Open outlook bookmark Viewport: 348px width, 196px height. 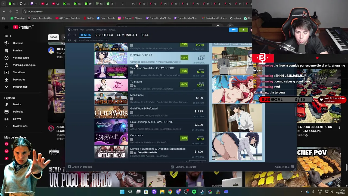click(x=235, y=18)
